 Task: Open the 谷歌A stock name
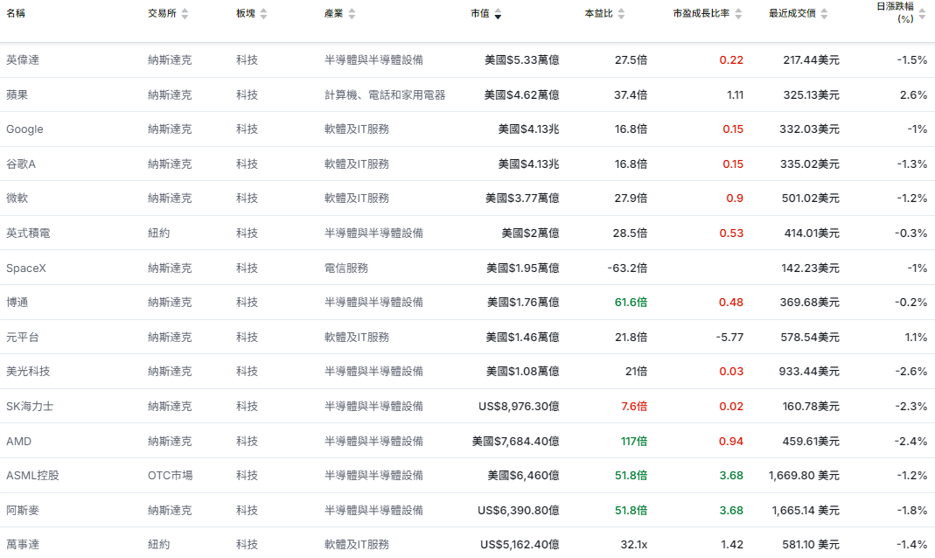click(21, 164)
